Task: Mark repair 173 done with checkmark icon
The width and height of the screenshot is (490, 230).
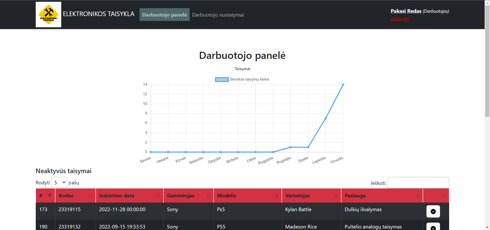Action: tap(433, 211)
